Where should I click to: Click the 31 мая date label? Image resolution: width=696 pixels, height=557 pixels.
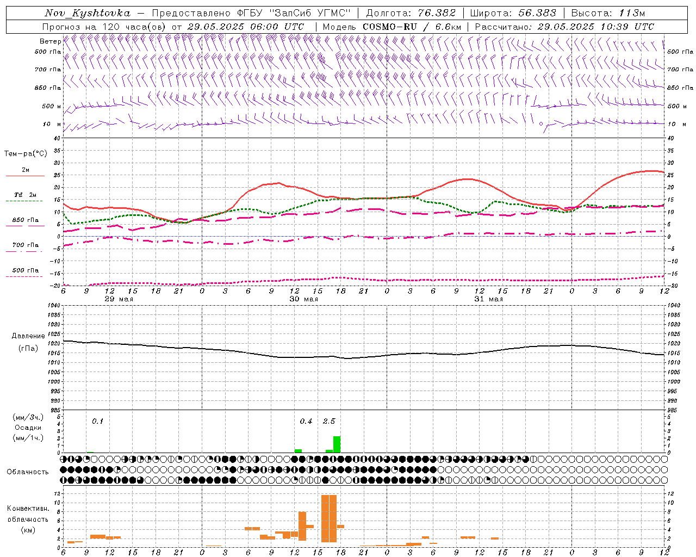[488, 299]
